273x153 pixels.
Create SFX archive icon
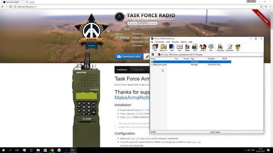238,48
